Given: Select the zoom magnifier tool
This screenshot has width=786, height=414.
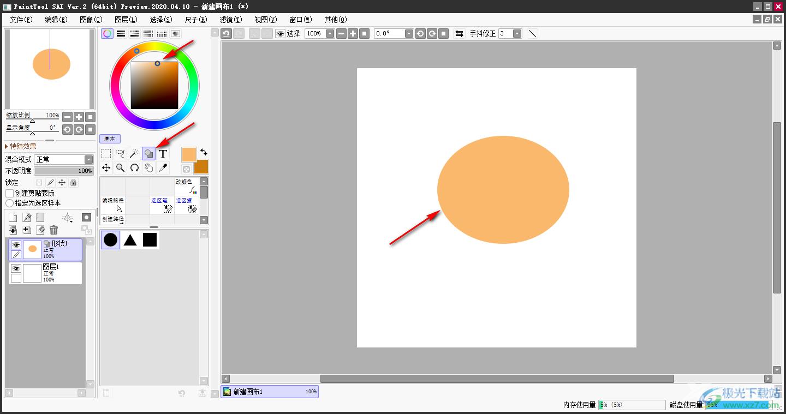Looking at the screenshot, I should (121, 168).
